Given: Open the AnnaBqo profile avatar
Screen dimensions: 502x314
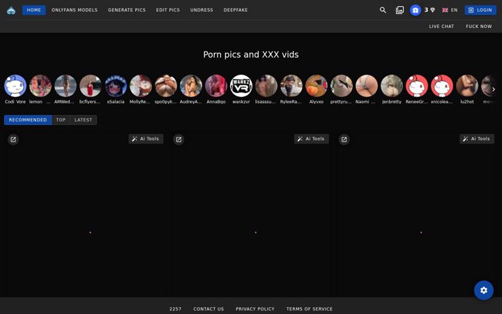Looking at the screenshot, I should click(x=216, y=86).
